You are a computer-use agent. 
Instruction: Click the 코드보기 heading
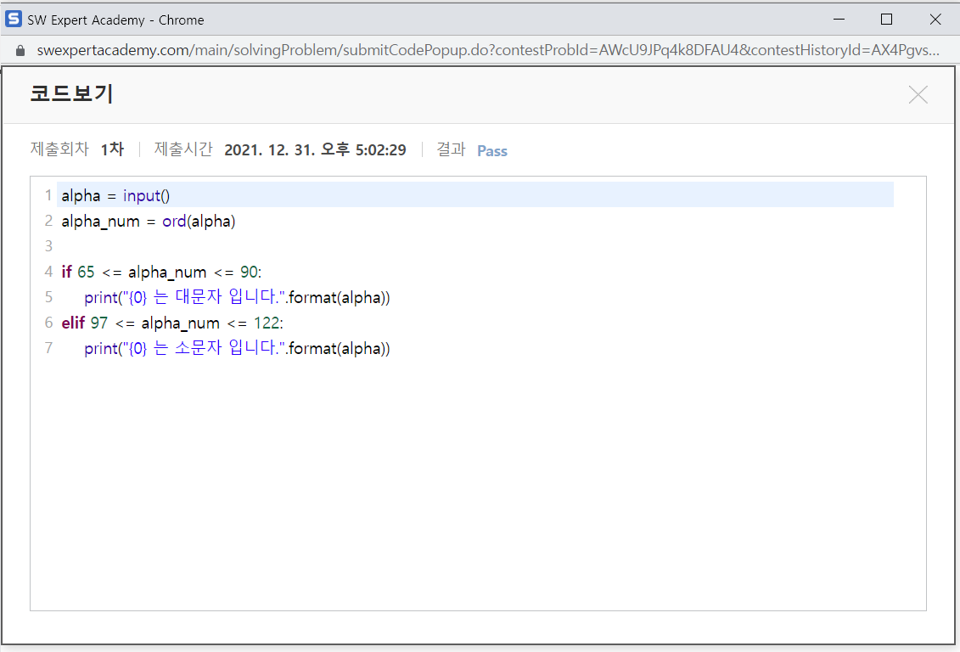coord(71,93)
